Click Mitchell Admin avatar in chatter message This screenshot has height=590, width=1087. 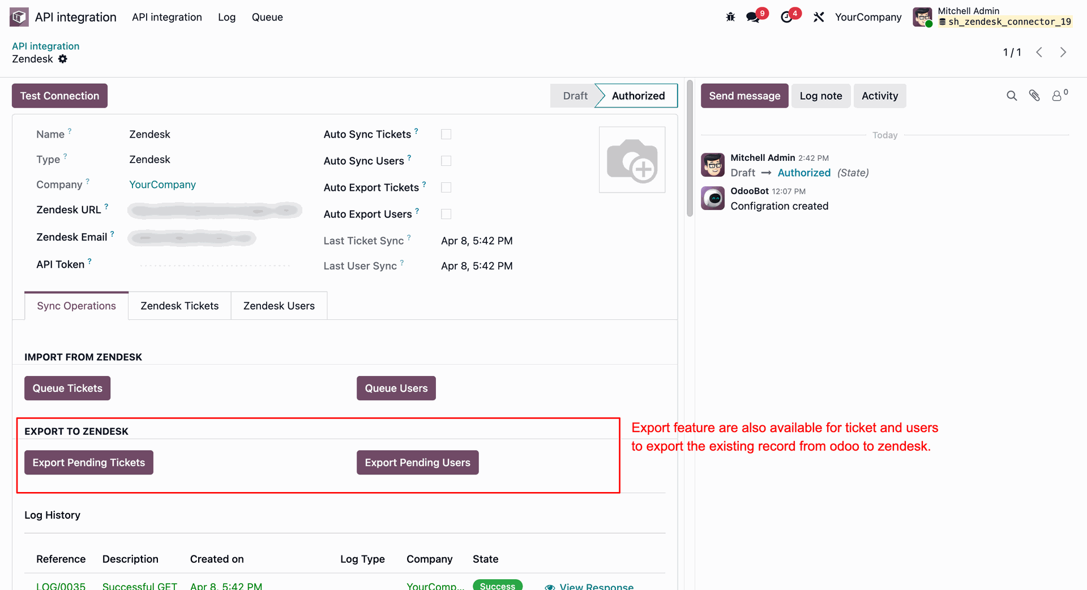[713, 165]
